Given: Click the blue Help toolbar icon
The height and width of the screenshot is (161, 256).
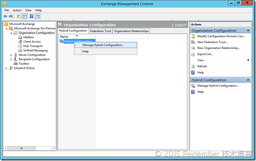Looking at the screenshot, I should [x=32, y=16].
